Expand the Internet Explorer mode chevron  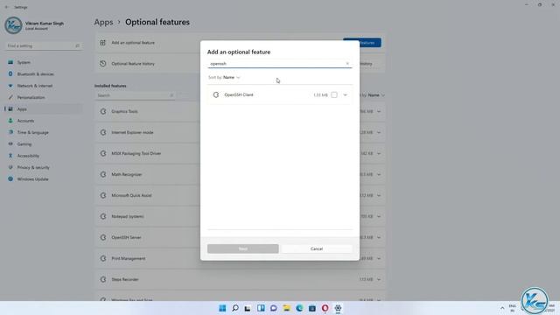coord(379,132)
